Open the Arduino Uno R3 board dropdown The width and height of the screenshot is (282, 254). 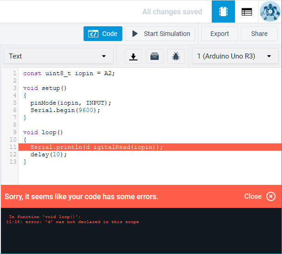pyautogui.click(x=235, y=56)
